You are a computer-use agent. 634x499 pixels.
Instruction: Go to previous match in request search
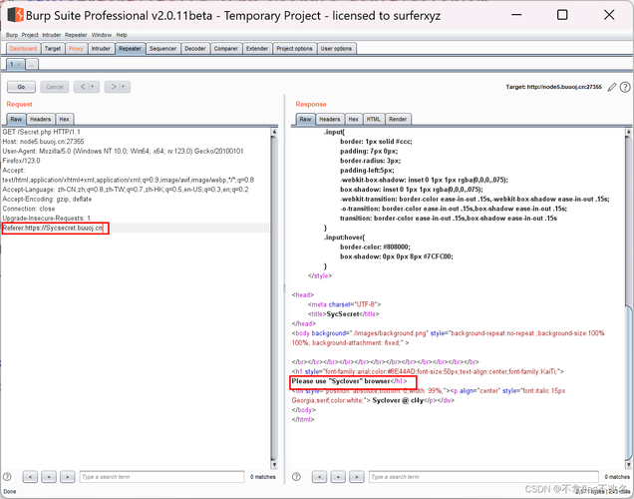(30, 477)
